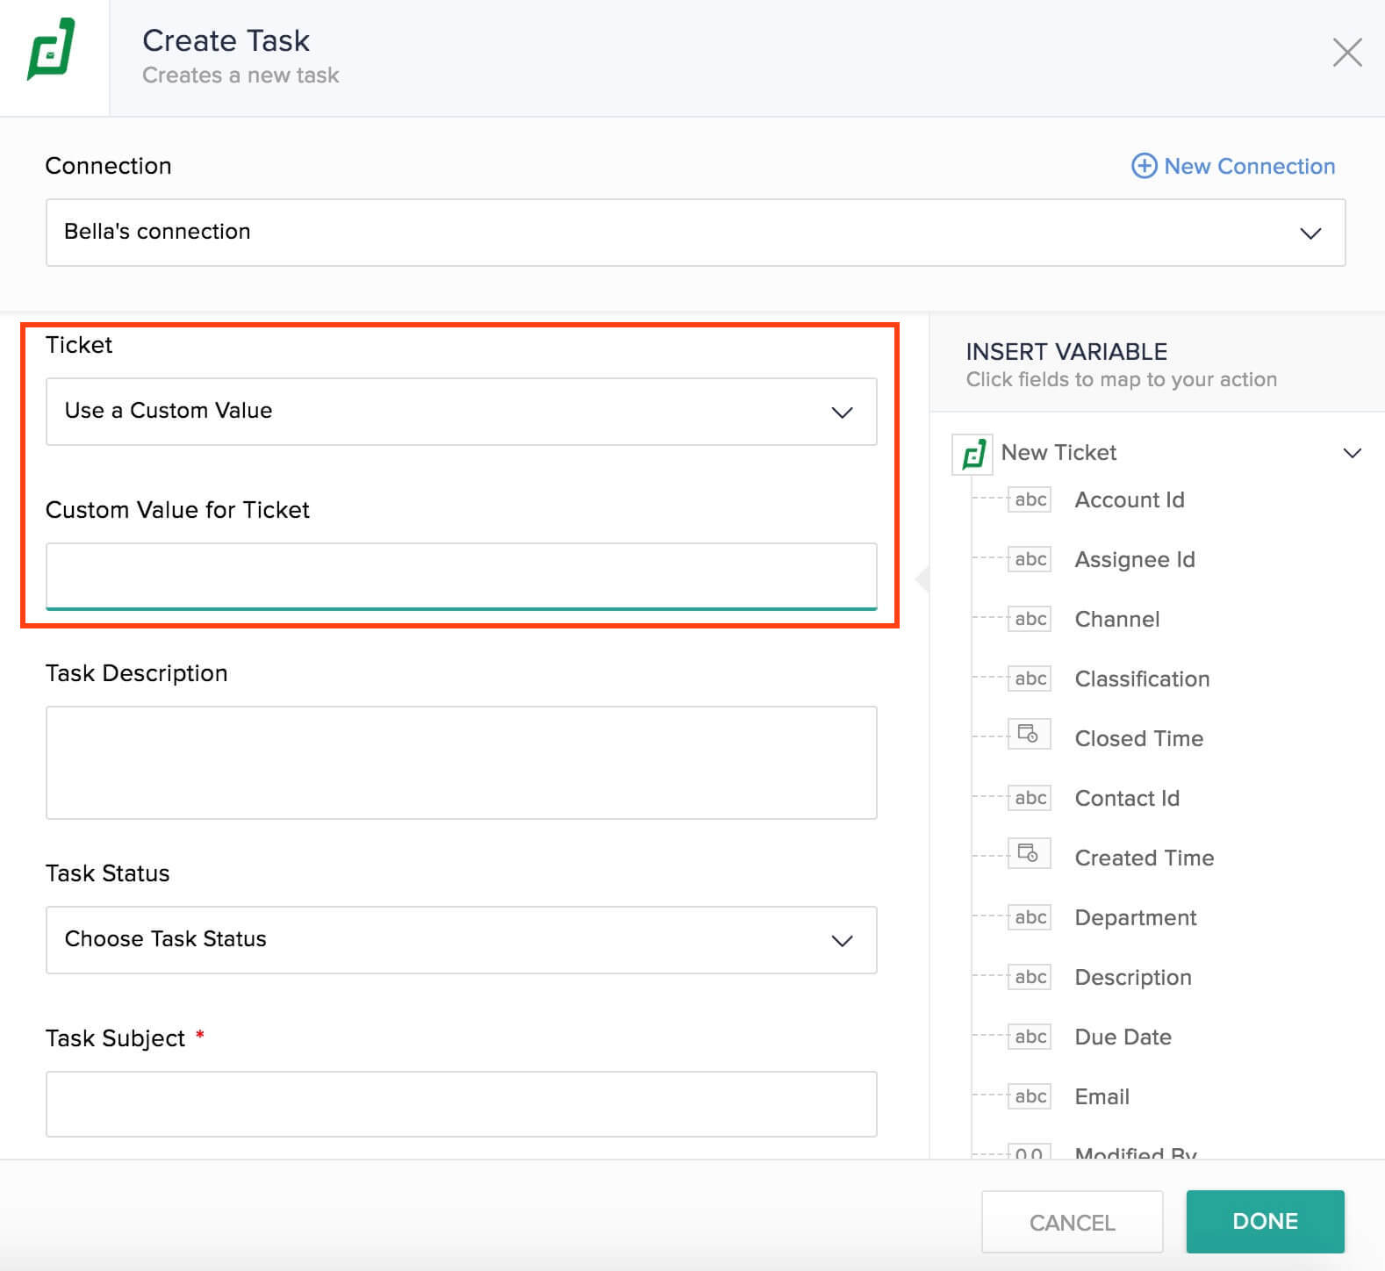Click the abc icon beside Account Id
The width and height of the screenshot is (1385, 1271).
point(1030,500)
